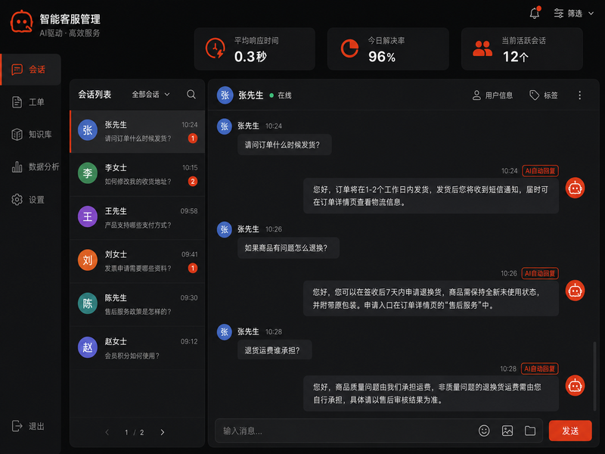Click bot avatar beside 10:24 reply
Image resolution: width=605 pixels, height=454 pixels.
(575, 188)
